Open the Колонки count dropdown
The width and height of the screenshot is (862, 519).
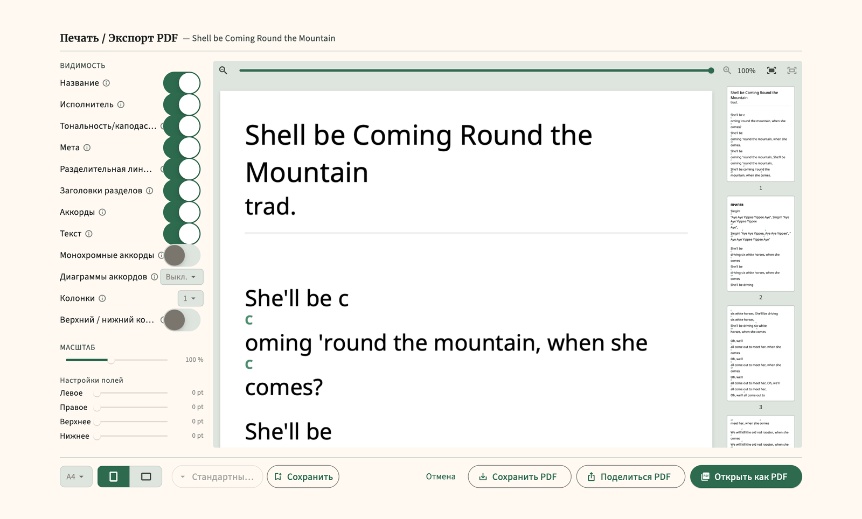point(190,298)
